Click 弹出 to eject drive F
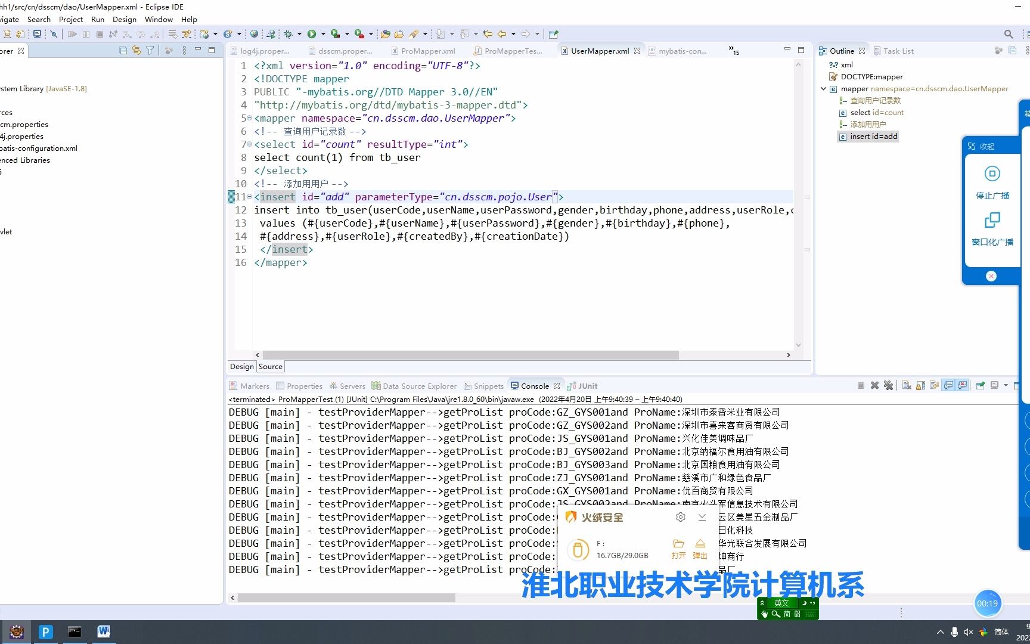Viewport: 1030px width, 644px height. (x=700, y=549)
